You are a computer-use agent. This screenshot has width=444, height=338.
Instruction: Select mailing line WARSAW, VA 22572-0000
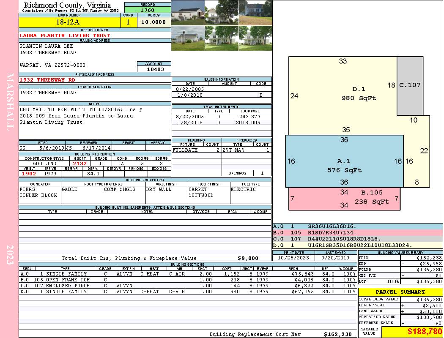(53, 65)
